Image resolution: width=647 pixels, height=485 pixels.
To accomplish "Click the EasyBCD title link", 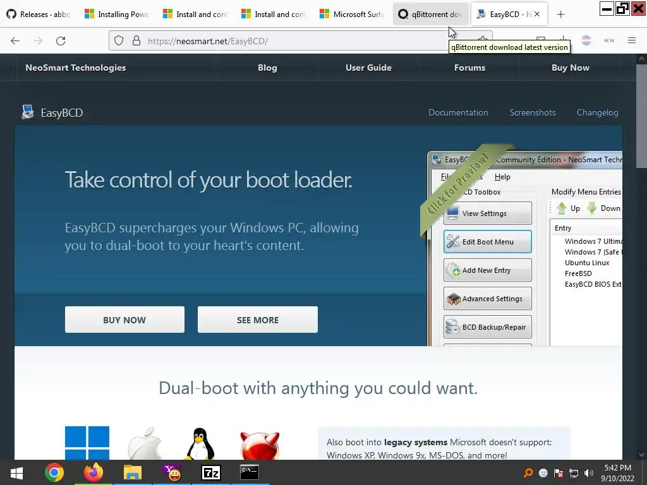I will click(61, 112).
